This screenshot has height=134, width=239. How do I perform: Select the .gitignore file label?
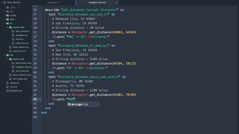click(x=15, y=83)
